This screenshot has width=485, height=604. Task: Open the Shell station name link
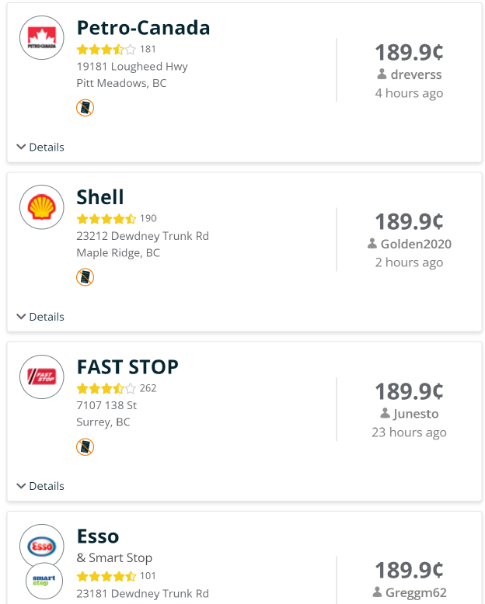point(100,197)
